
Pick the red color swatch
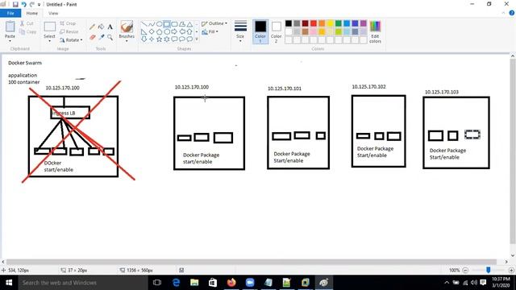(x=314, y=23)
